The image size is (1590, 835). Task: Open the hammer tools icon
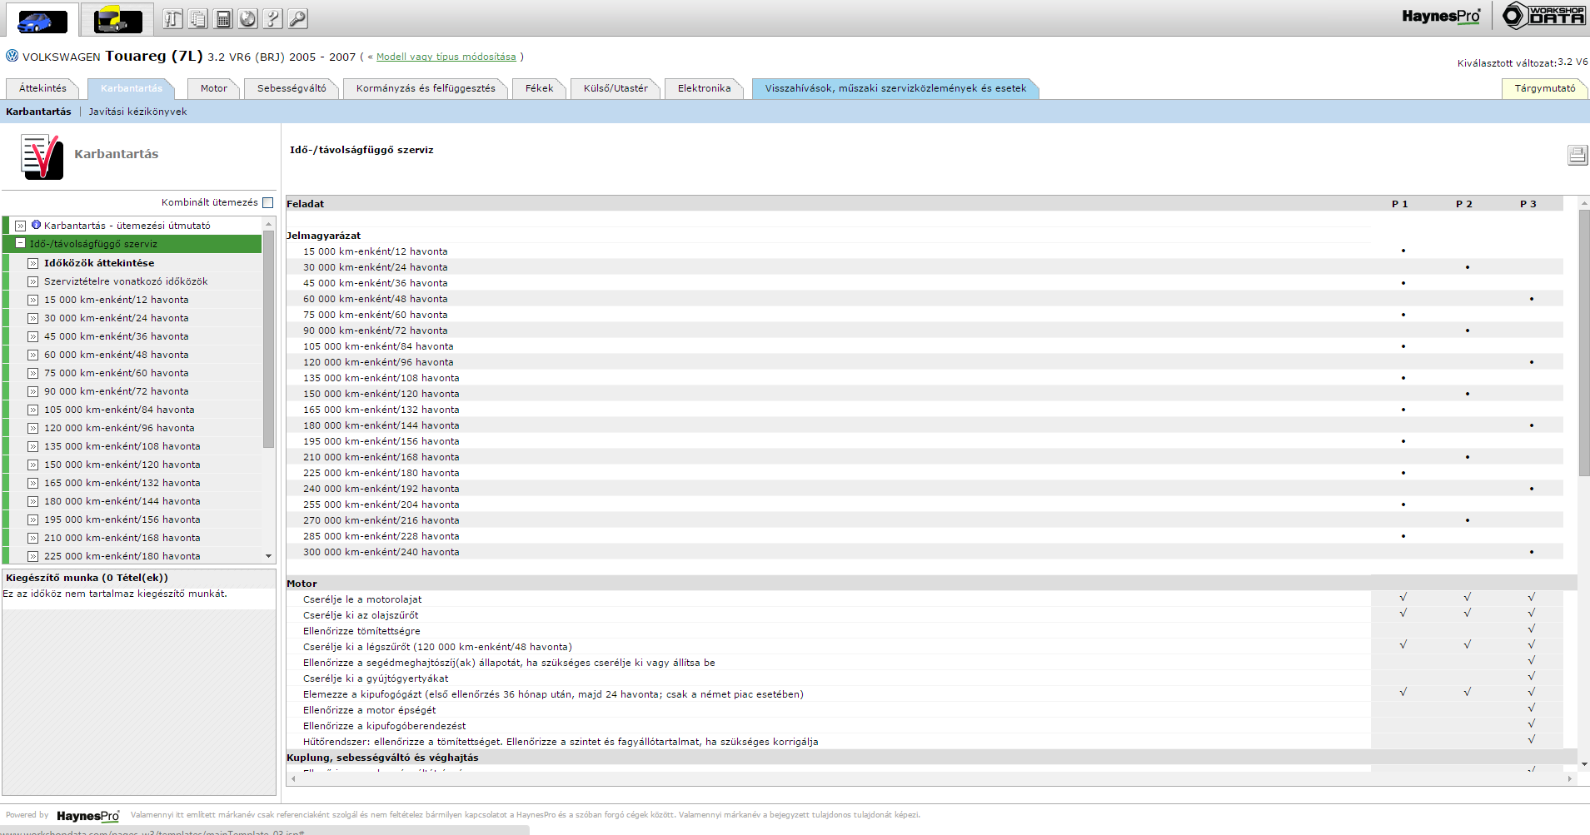coord(172,18)
